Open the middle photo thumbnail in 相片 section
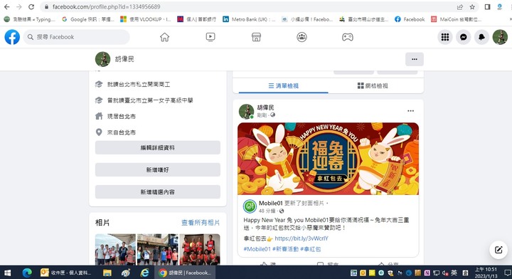 [158, 249]
